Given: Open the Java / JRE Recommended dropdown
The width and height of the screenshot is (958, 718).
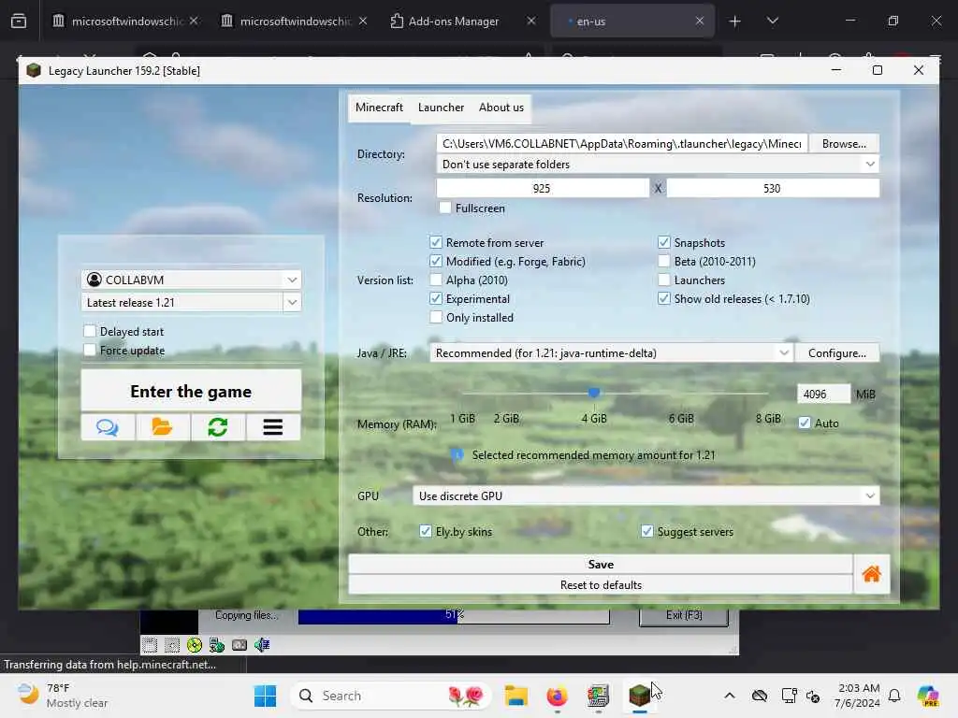Looking at the screenshot, I should click(611, 352).
